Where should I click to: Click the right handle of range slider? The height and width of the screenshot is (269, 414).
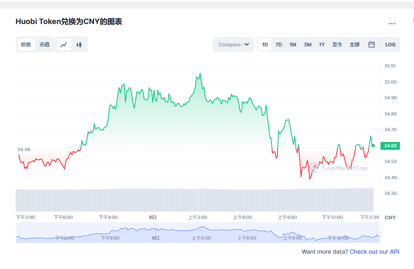380,232
